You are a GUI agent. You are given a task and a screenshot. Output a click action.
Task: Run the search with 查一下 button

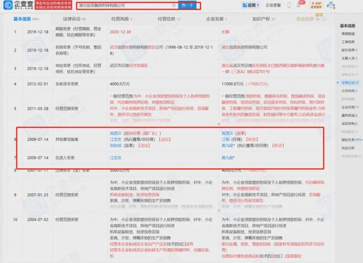click(188, 6)
